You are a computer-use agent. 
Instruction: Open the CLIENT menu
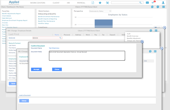point(56,3)
